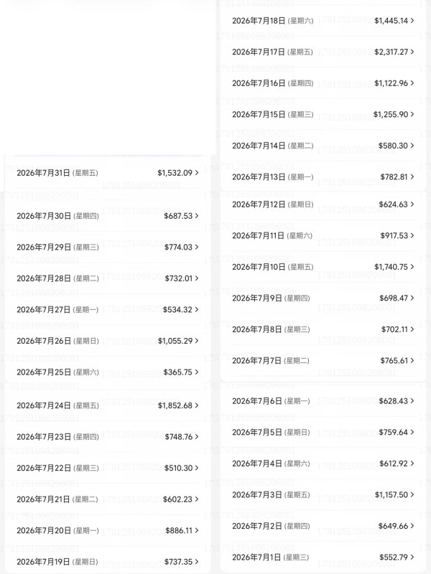Open the arrow beside $737.35

(197, 562)
